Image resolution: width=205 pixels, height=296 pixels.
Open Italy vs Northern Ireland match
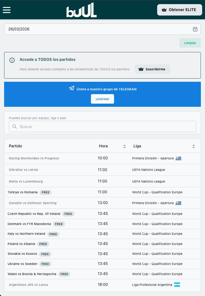(26, 234)
